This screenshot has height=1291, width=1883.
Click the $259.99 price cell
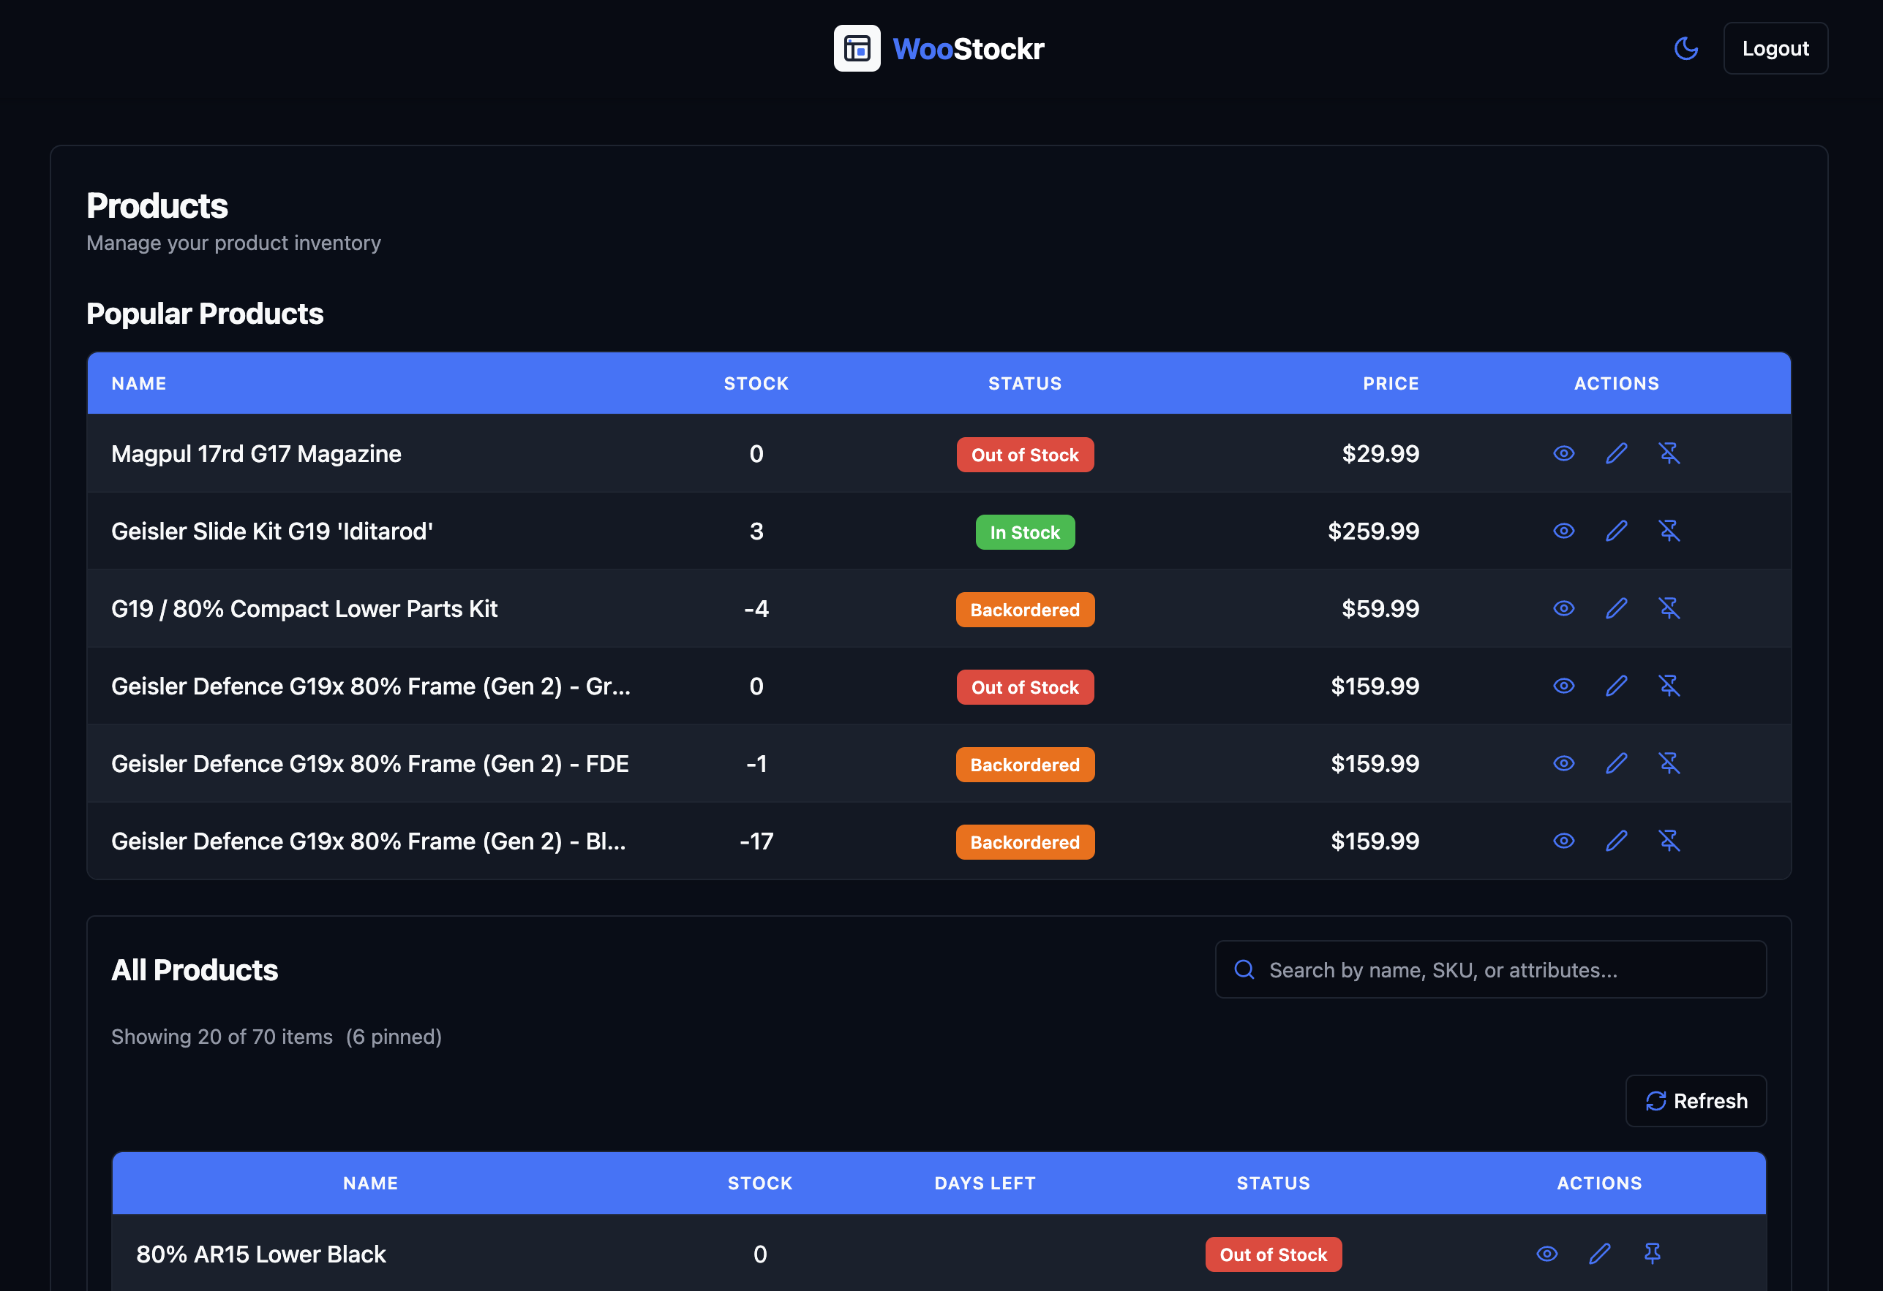tap(1373, 531)
